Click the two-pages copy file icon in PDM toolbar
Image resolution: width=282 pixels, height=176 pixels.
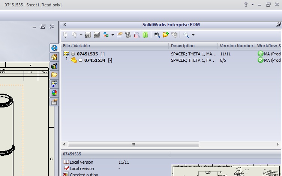click(x=74, y=35)
